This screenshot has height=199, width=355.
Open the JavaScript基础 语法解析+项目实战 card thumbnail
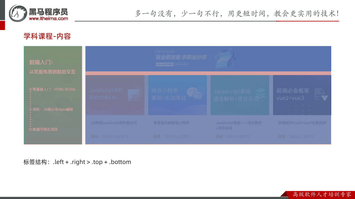(240, 95)
